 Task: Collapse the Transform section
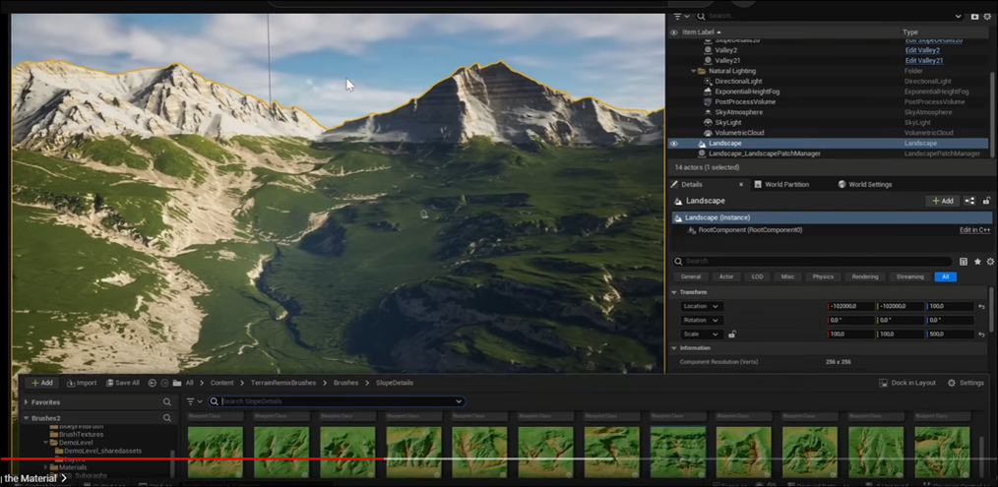coord(674,292)
